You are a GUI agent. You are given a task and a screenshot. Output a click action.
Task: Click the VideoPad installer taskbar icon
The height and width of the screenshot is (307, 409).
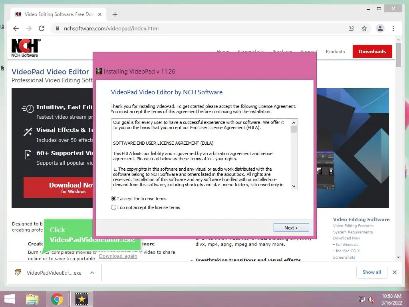click(x=81, y=299)
